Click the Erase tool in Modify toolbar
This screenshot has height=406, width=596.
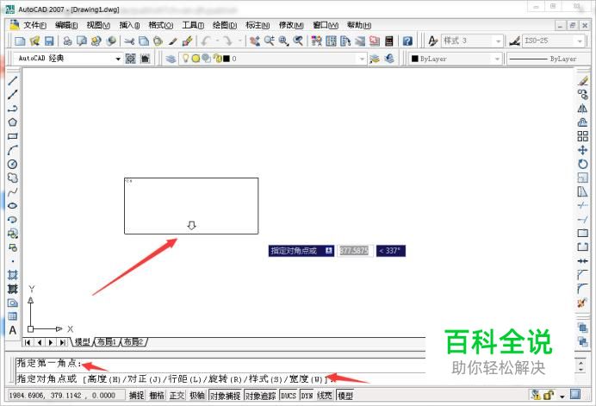click(583, 81)
